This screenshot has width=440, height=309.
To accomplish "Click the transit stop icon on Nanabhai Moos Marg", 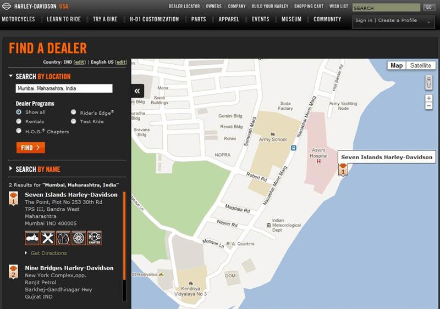I will [x=294, y=148].
